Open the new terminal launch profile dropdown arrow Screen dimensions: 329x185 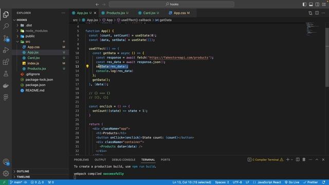292,160
